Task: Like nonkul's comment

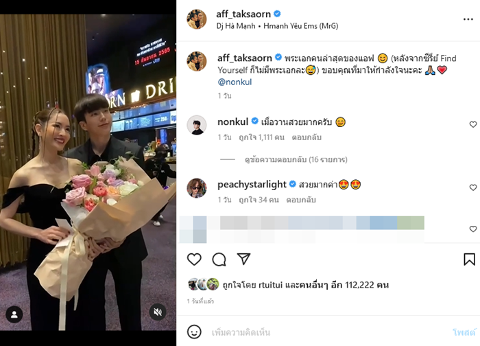Action: coord(473,124)
